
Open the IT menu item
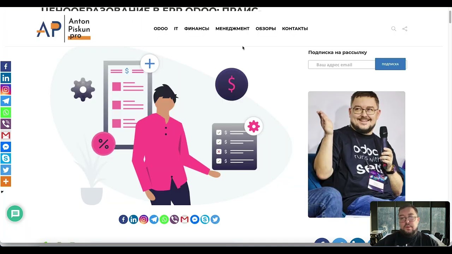[176, 29]
